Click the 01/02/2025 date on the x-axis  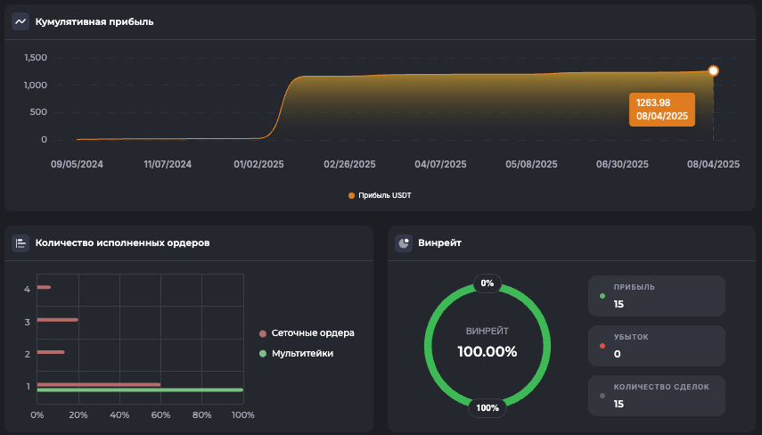click(x=258, y=164)
